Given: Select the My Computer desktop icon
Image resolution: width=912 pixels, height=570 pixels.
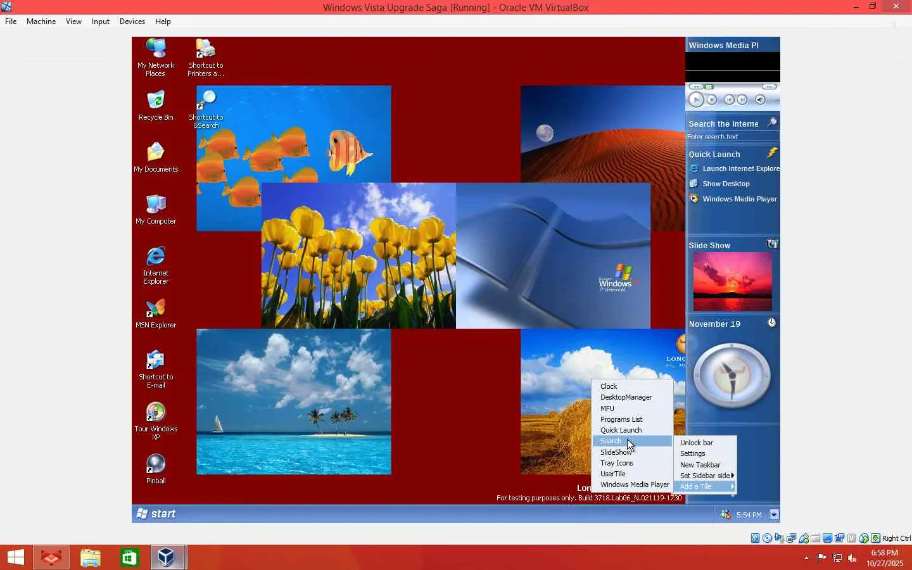Looking at the screenshot, I should click(156, 210).
